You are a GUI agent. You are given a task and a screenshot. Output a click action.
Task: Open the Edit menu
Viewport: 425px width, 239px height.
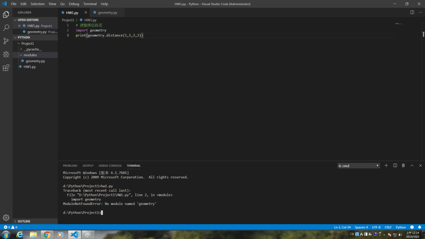[x=23, y=4]
